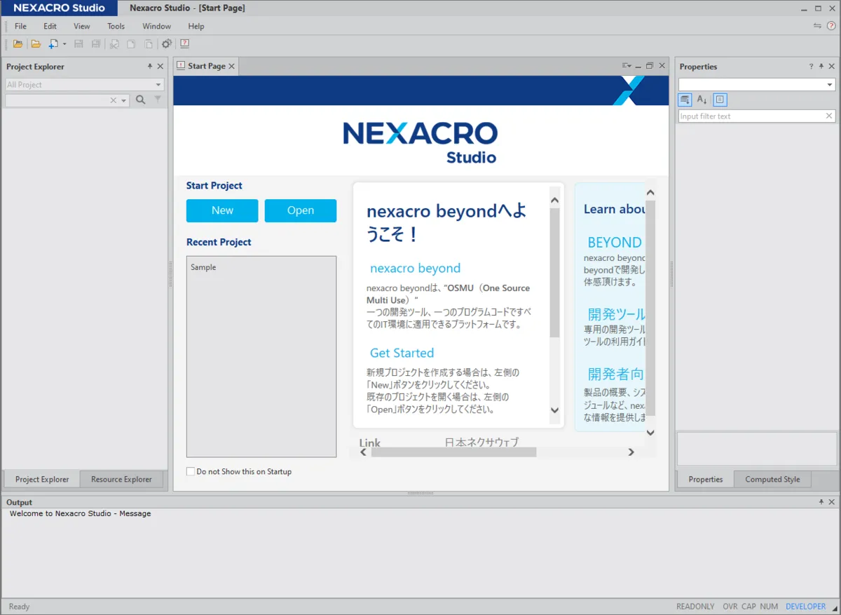Screen dimensions: 841x615
Task: Open the Get Started link
Action: (x=402, y=353)
